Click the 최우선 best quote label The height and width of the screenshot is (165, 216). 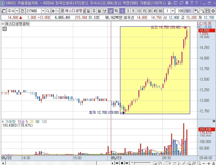tap(129, 18)
